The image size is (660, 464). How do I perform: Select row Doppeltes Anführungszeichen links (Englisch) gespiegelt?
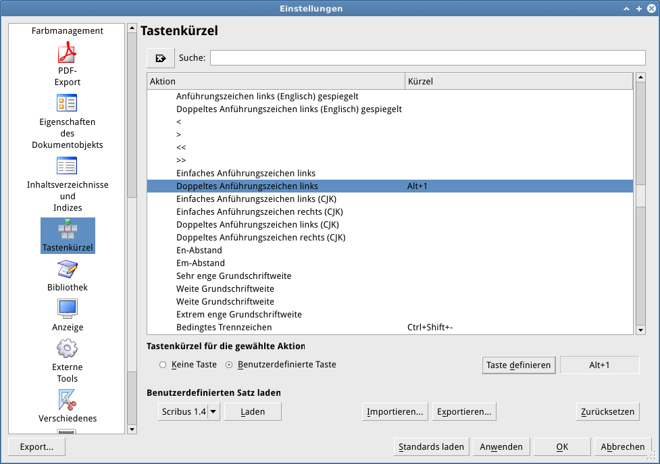[390, 109]
